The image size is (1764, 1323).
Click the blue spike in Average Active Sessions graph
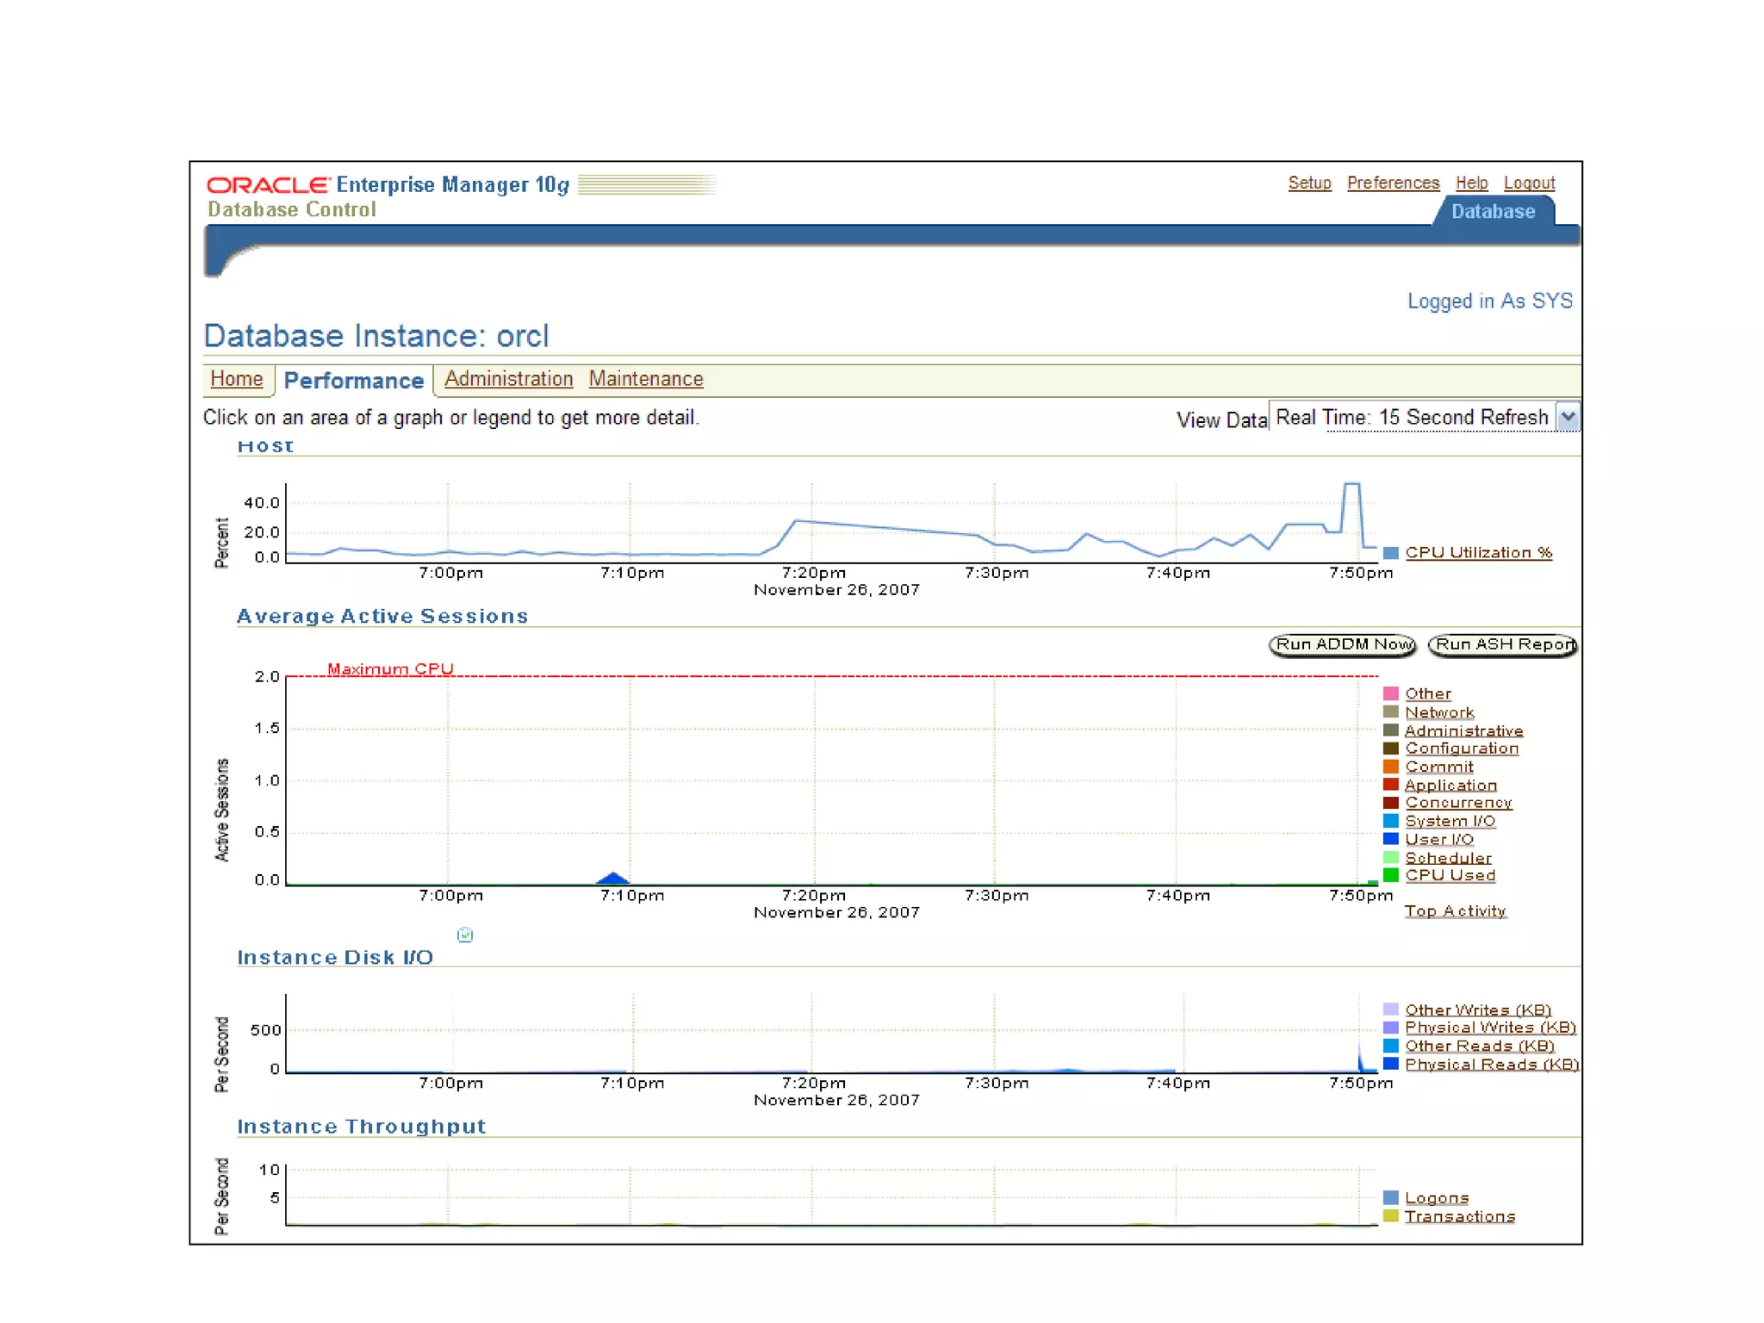(612, 879)
